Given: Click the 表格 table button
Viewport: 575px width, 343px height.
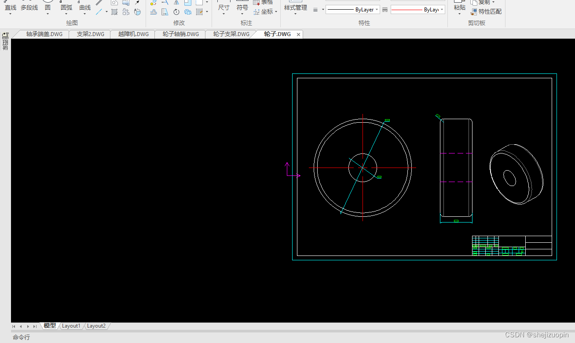Looking at the screenshot, I should (x=263, y=2).
